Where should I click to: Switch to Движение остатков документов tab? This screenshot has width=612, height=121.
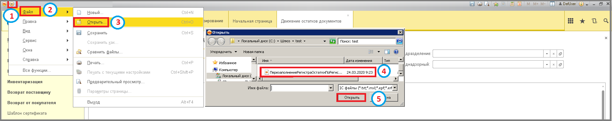click(x=311, y=21)
